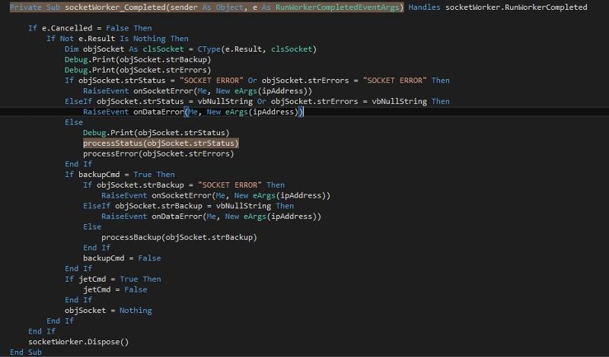609x357 pixels.
Task: Click 'If Not e.Result Is Nothing Then'
Action: coord(117,39)
